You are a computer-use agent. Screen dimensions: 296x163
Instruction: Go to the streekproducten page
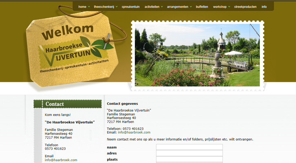(x=245, y=7)
